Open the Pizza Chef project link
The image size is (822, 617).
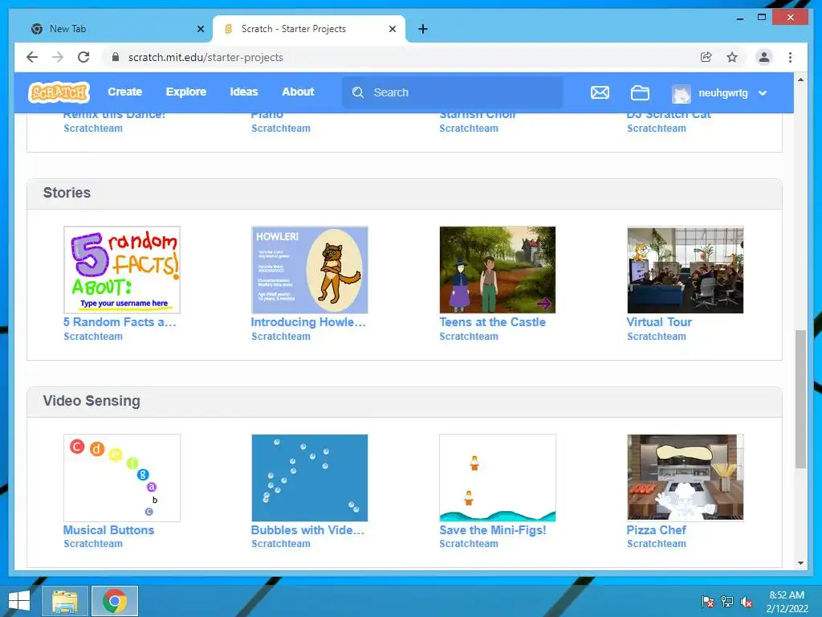[x=656, y=530]
